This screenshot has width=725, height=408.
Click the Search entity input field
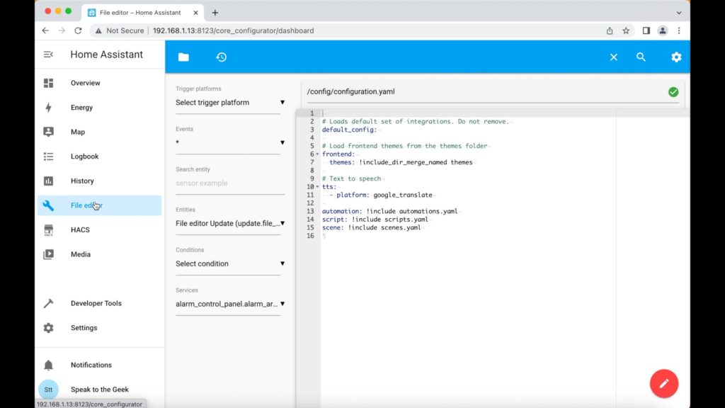230,183
